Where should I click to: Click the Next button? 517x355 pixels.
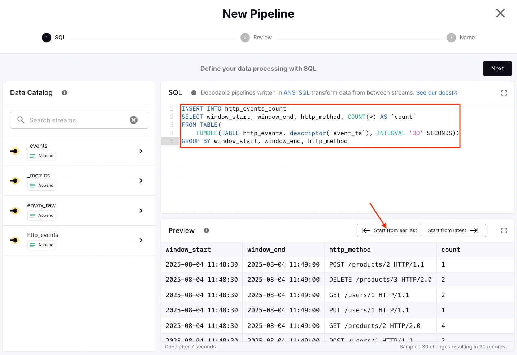pyautogui.click(x=497, y=69)
